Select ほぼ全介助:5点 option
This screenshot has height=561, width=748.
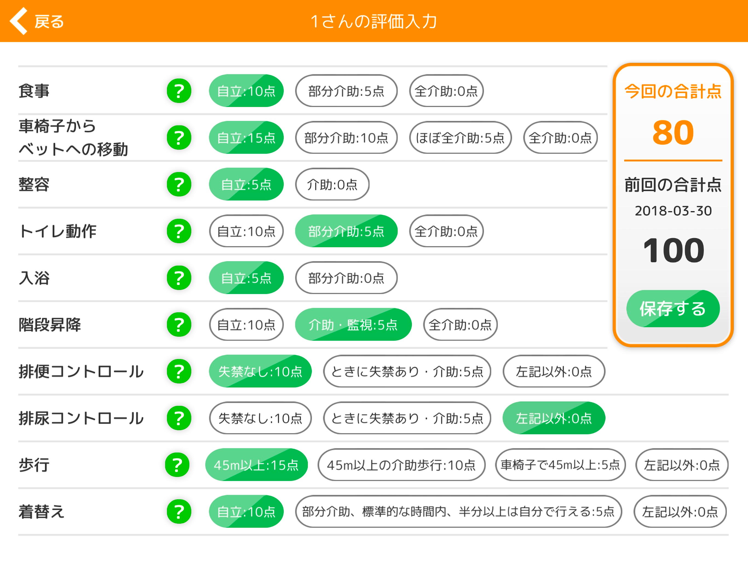click(x=460, y=138)
